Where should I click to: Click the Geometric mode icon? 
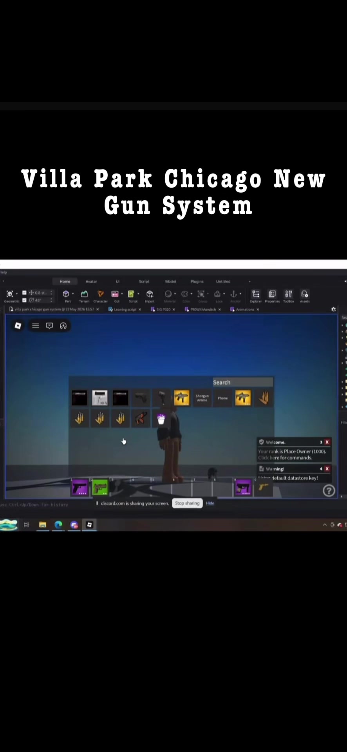[x=10, y=294]
